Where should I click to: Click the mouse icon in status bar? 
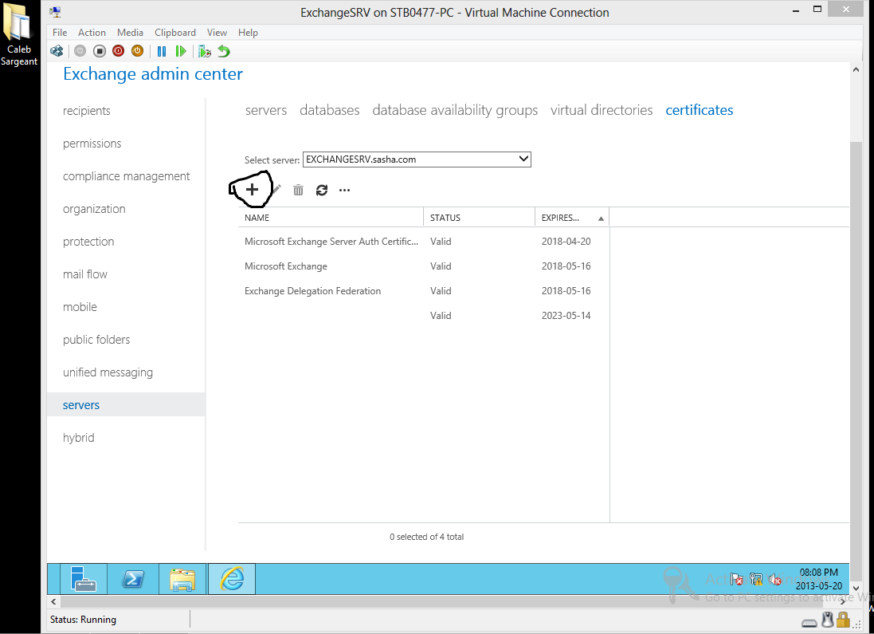828,620
